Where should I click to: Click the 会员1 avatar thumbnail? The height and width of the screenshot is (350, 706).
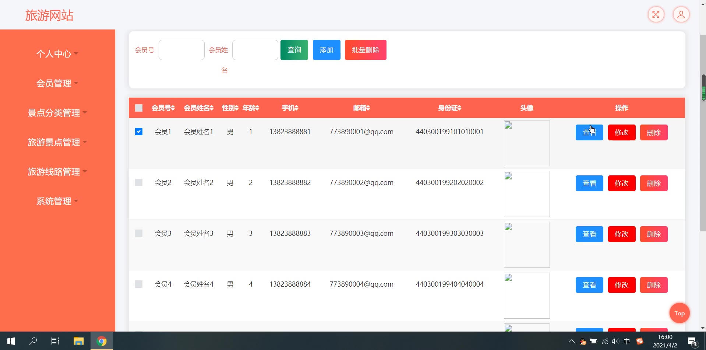coord(527,143)
